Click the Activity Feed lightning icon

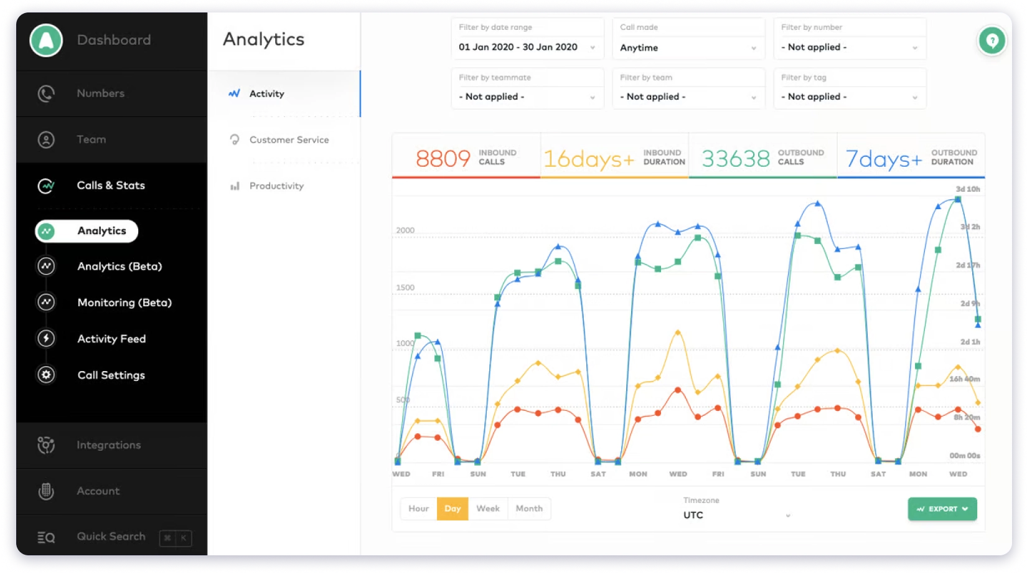(x=46, y=339)
